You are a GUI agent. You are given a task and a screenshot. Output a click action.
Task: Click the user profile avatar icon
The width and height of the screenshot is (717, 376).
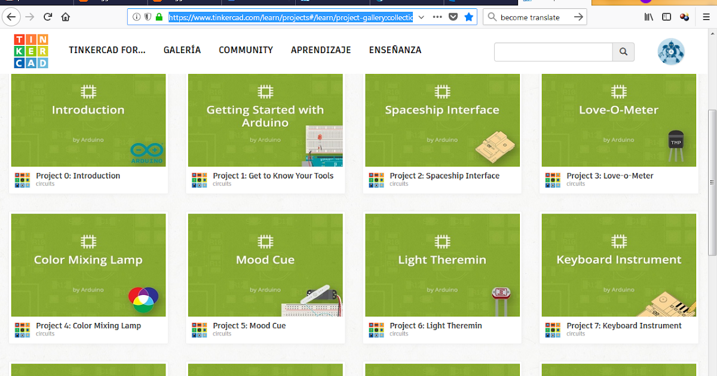coord(671,51)
